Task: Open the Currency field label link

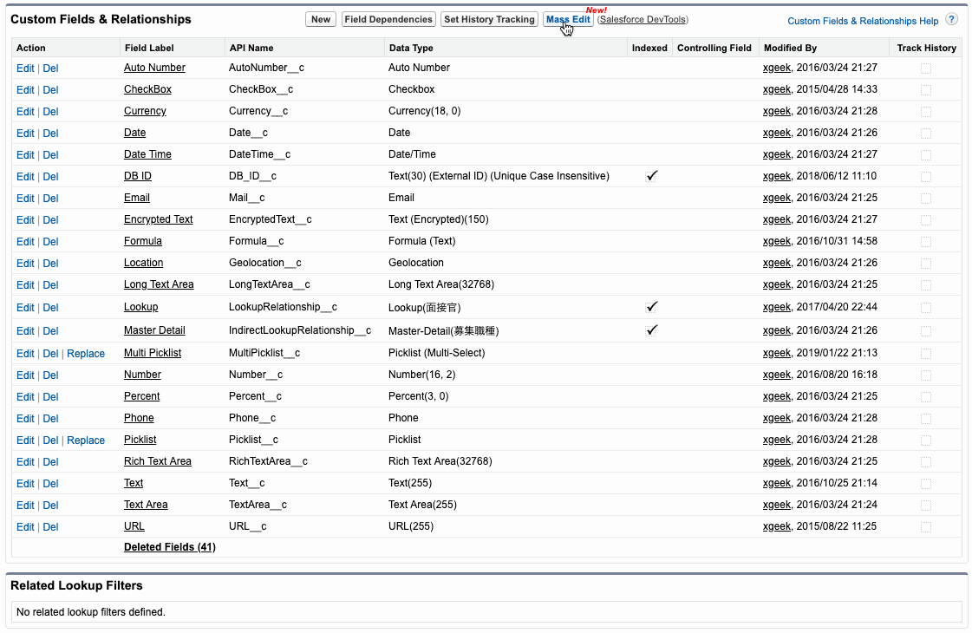Action: (x=145, y=111)
